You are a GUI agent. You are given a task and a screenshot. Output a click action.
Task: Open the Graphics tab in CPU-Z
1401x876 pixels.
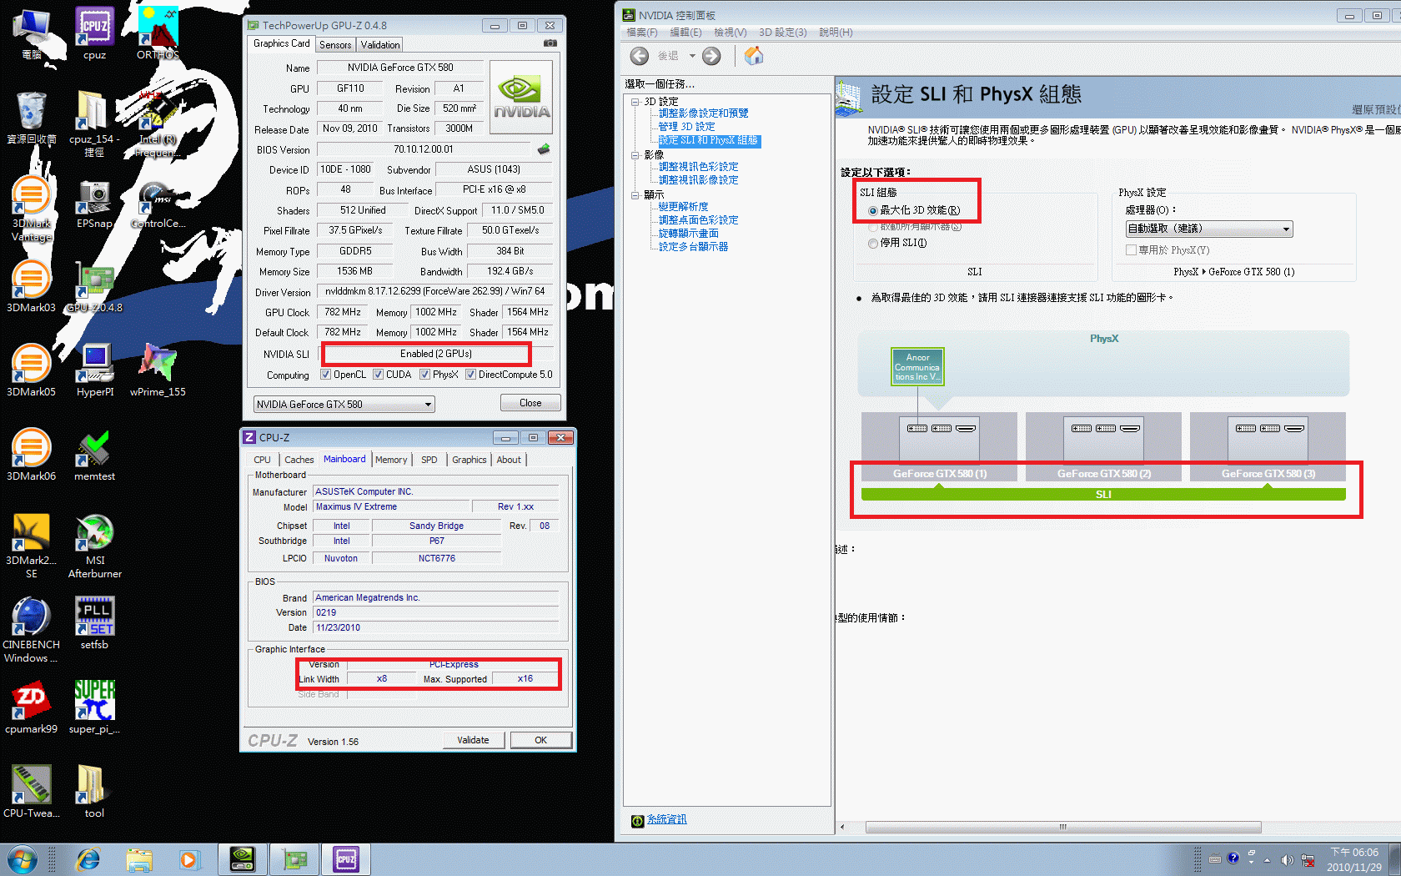click(470, 460)
